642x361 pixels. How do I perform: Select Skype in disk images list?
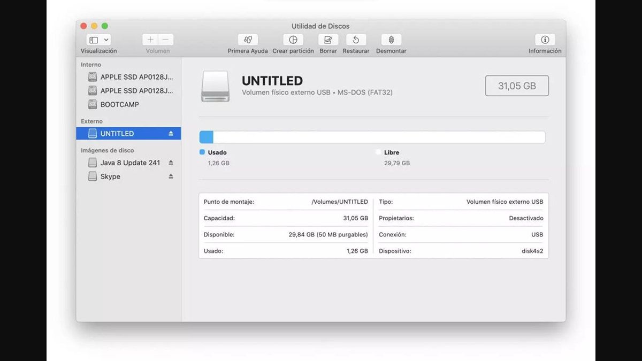tap(110, 176)
